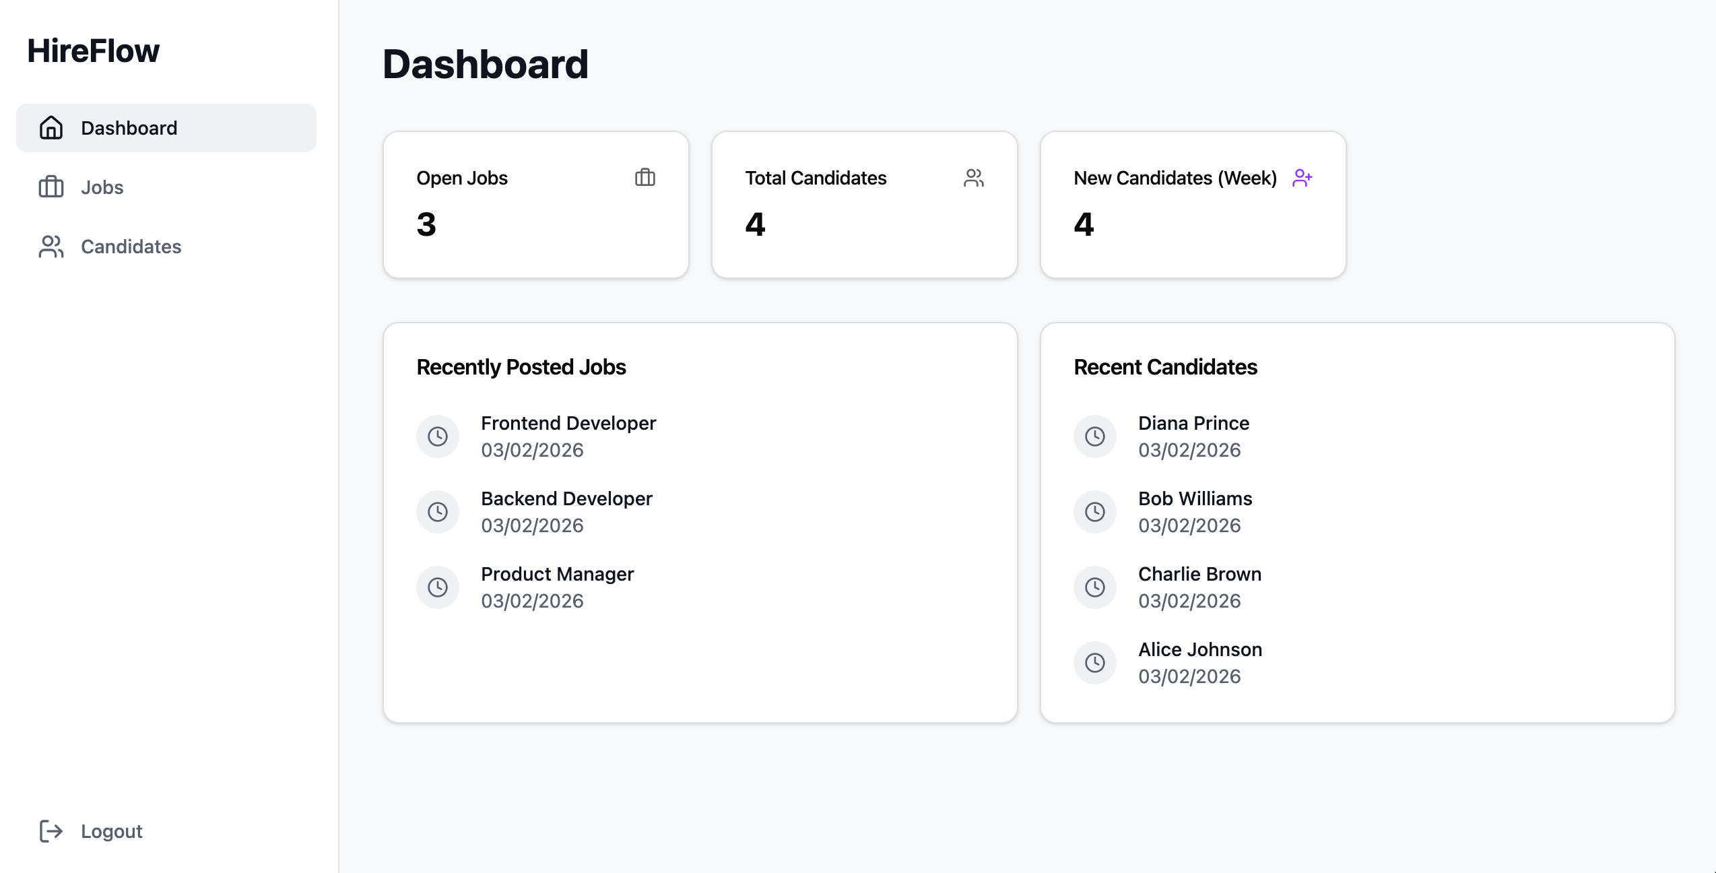Image resolution: width=1716 pixels, height=873 pixels.
Task: Click the clock icon beside Alice Johnson
Action: (x=1095, y=662)
